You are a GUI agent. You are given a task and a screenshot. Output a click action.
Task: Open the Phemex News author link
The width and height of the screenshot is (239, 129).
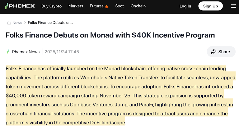(26, 52)
